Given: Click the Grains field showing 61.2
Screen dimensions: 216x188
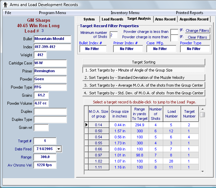Looking at the screenshot, I should coord(41,95).
